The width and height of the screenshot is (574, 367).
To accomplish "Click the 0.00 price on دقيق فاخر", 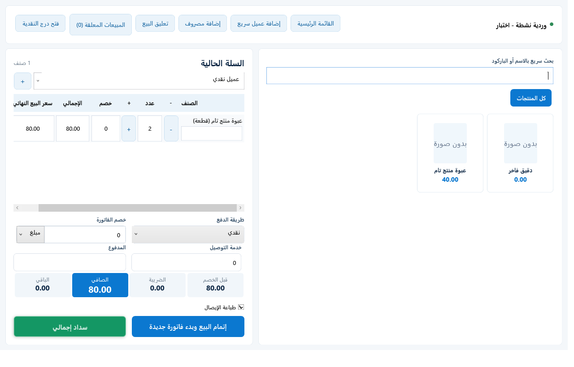I will (x=520, y=179).
